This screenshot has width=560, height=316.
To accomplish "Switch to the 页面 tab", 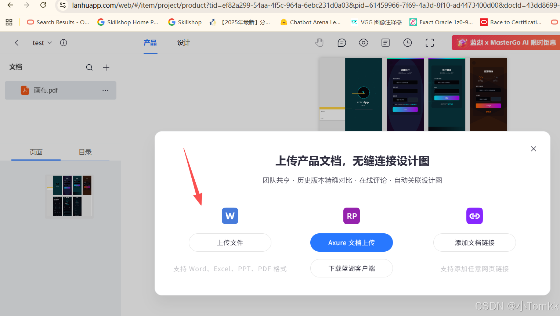I will coord(36,152).
